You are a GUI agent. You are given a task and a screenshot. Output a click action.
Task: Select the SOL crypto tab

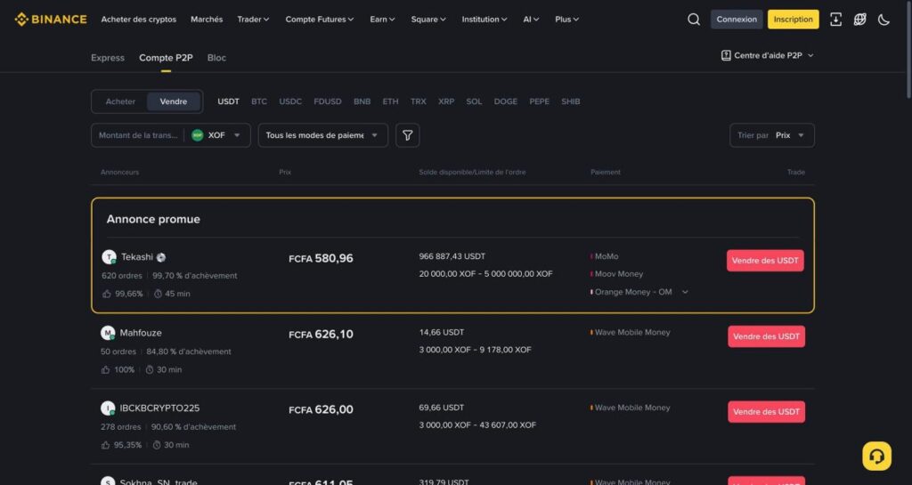pos(474,101)
